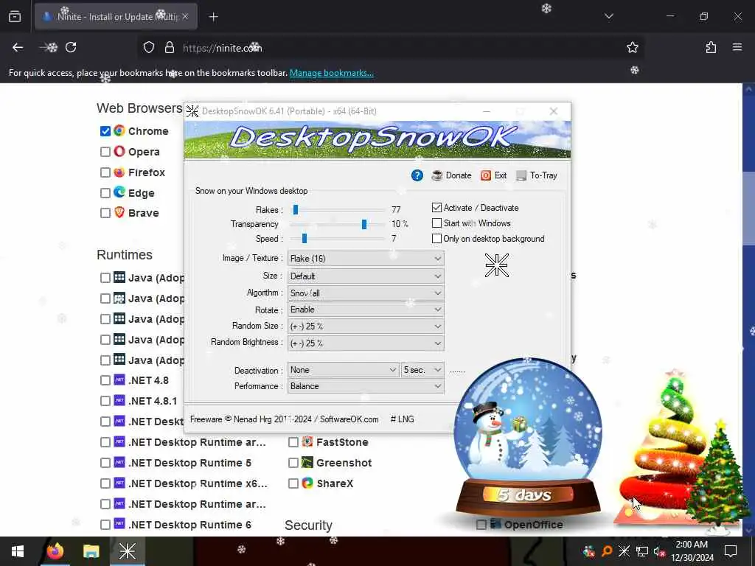
Task: Open the Windows Start menu
Action: [x=18, y=551]
